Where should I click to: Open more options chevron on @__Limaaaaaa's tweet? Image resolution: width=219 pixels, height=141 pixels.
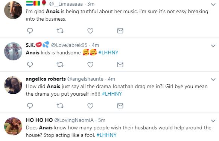(x=213, y=4)
